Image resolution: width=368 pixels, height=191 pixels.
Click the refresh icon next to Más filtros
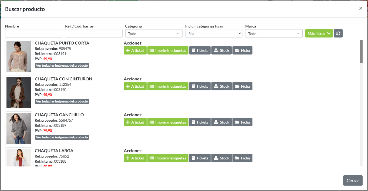(x=338, y=33)
